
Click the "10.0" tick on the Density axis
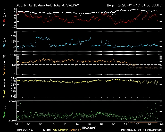click(13, 55)
